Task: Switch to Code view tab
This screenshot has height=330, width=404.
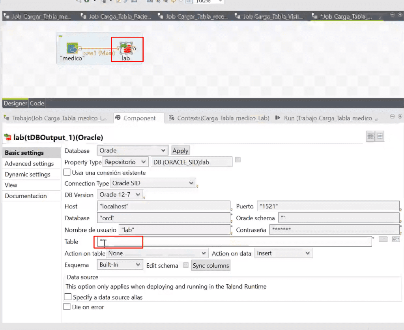Action: pyautogui.click(x=37, y=103)
